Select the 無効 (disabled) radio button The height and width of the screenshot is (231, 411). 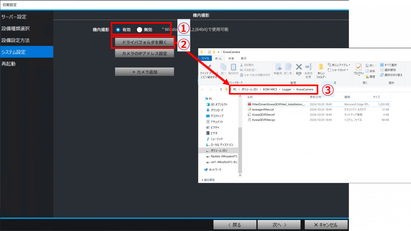pyautogui.click(x=140, y=30)
